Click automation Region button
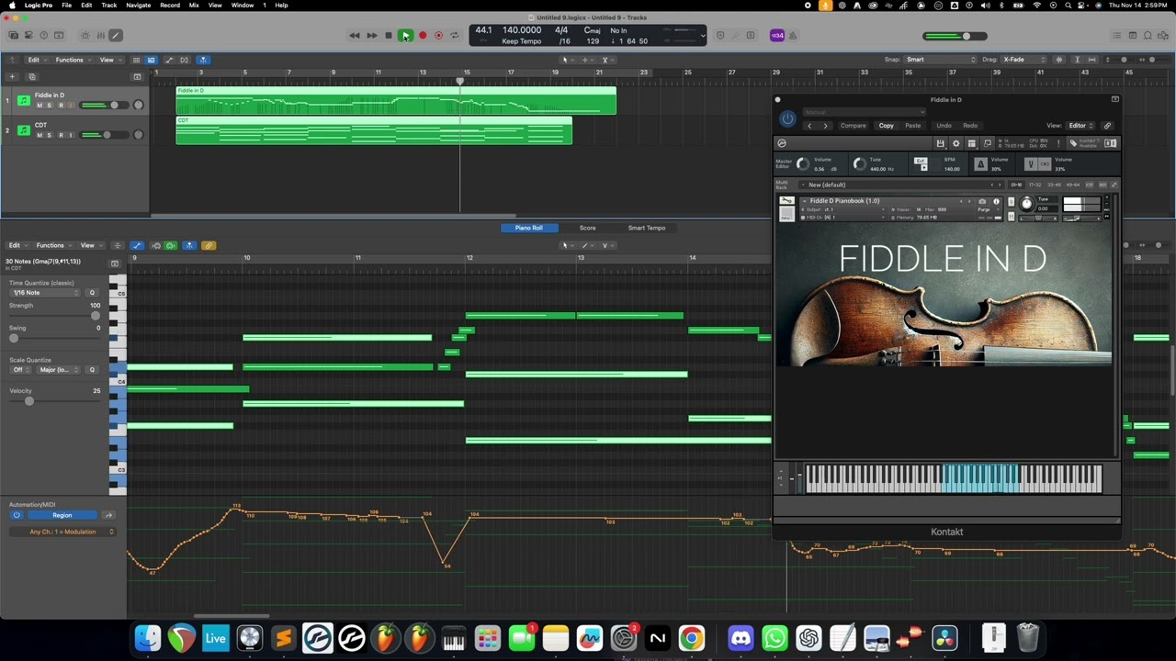The height and width of the screenshot is (661, 1176). pyautogui.click(x=62, y=515)
